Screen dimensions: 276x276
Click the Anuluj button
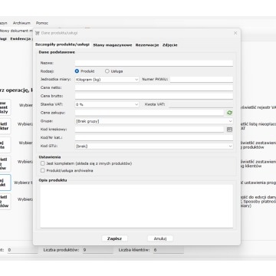point(160,238)
